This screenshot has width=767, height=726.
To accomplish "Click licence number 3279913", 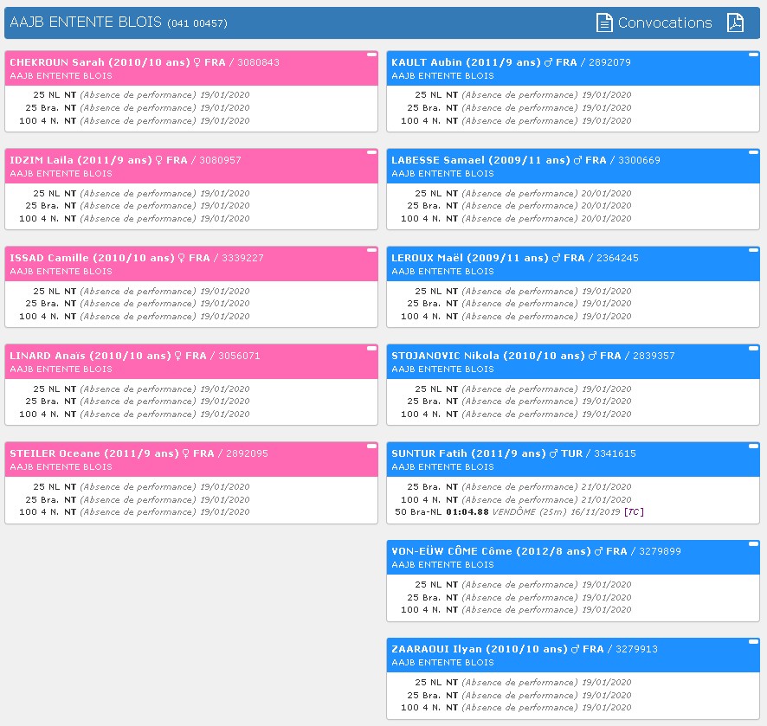I will point(636,649).
